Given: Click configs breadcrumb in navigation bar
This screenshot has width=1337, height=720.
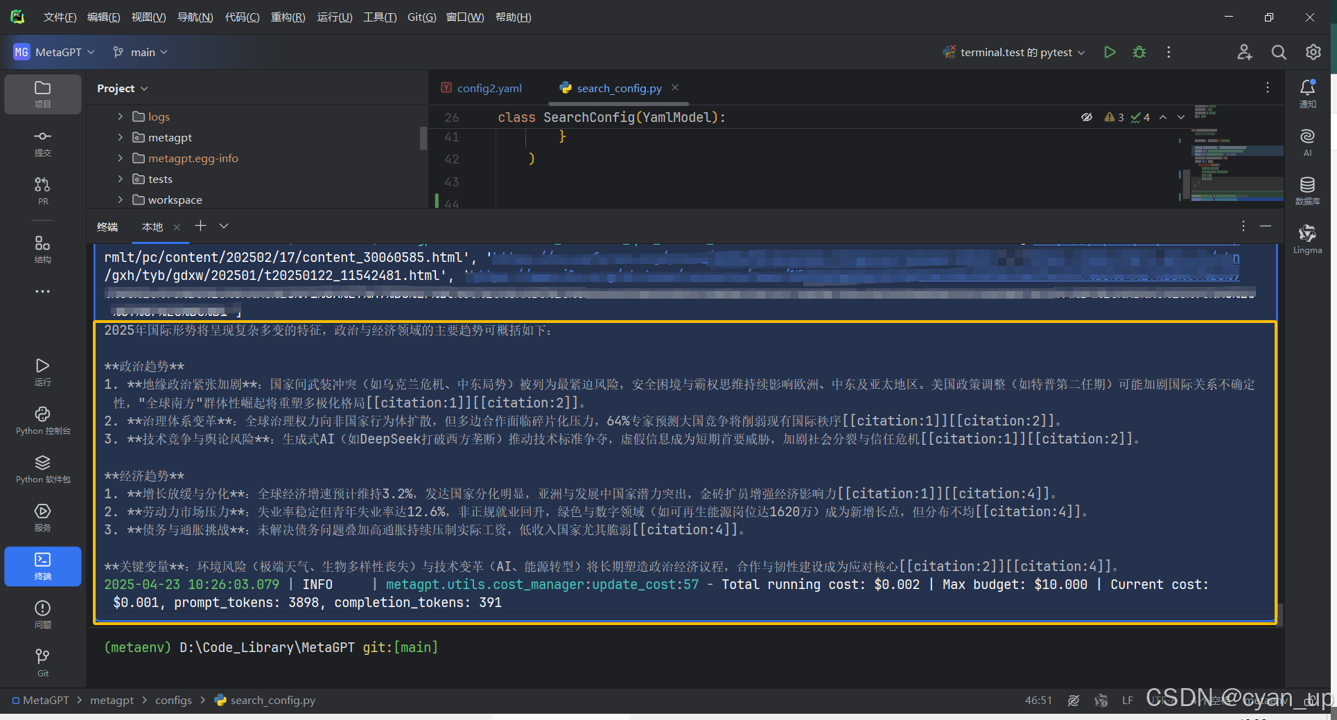Looking at the screenshot, I should [x=173, y=701].
